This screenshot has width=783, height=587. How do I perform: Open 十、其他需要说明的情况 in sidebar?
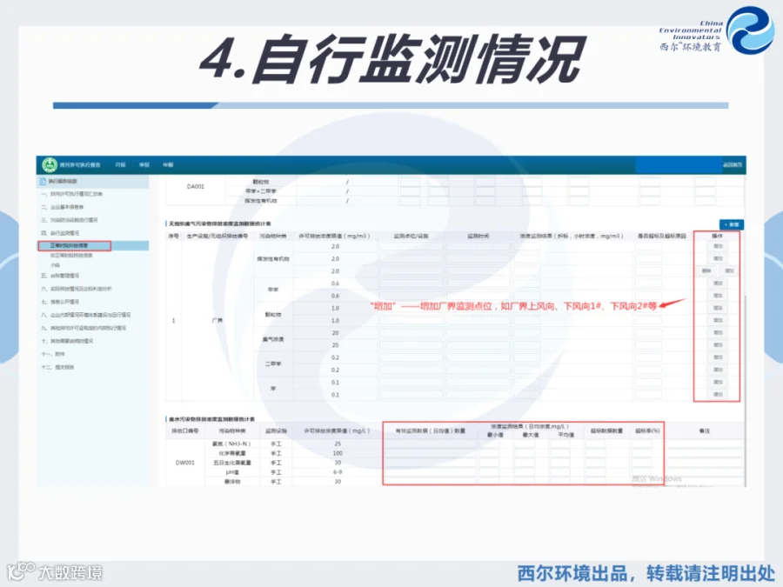pos(67,342)
